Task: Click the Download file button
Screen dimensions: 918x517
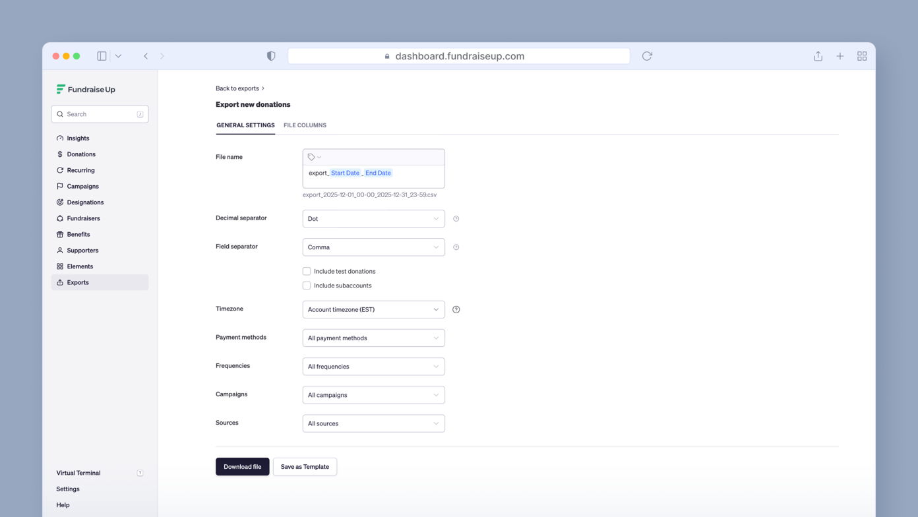Action: coord(242,466)
